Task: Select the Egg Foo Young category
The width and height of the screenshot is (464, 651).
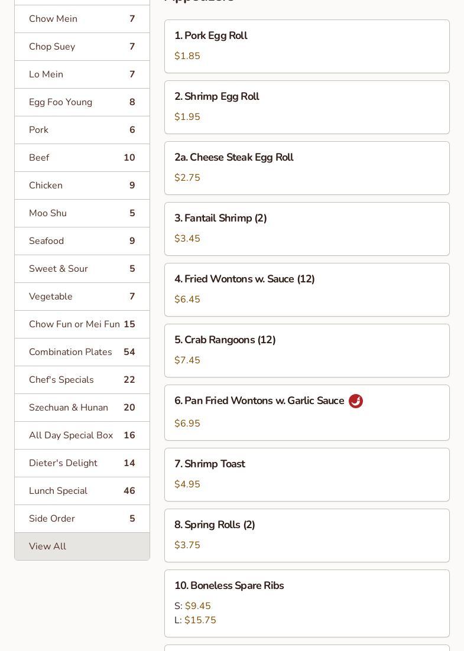Action: point(82,102)
